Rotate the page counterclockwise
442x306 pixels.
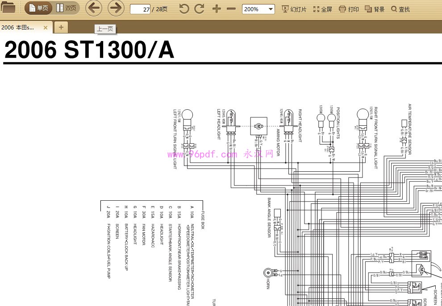[184, 9]
